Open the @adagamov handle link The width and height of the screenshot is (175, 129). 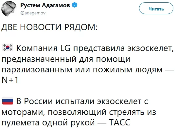pos(33,13)
